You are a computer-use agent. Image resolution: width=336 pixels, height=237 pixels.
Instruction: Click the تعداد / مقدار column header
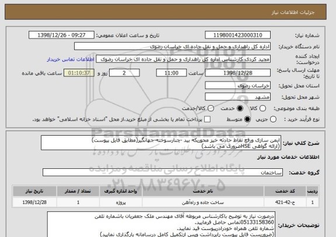[78, 191]
